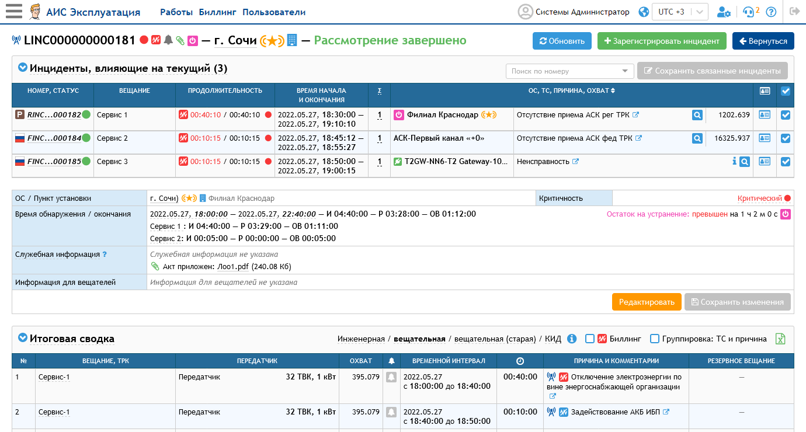Click the orange Редактировать button
Viewport: 806px width, 432px height.
pyautogui.click(x=647, y=302)
